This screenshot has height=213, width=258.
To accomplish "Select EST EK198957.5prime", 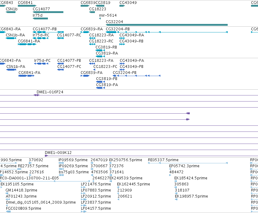I will pyautogui.click(x=176, y=199).
